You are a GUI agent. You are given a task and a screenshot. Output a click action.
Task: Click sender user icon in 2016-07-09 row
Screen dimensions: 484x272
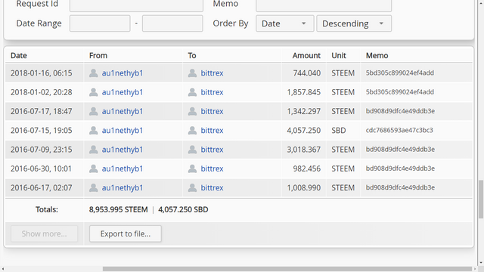tap(94, 150)
